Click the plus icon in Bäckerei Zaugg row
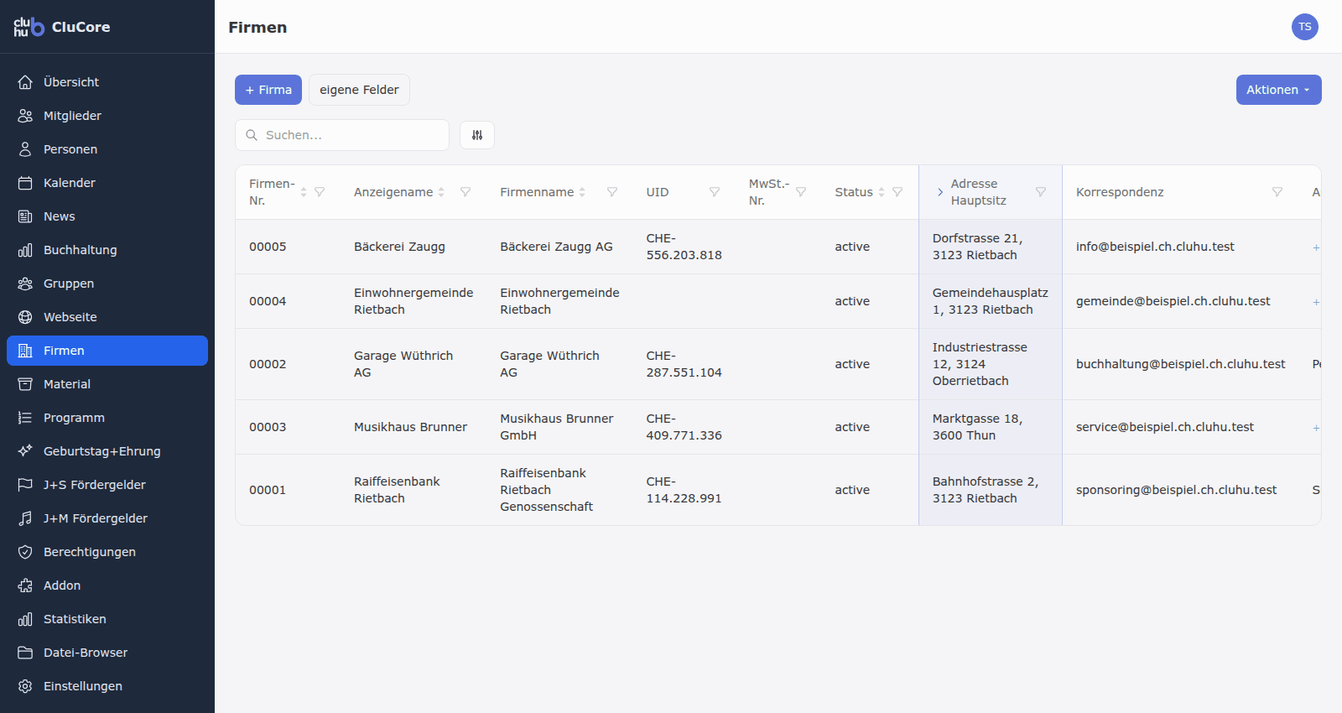This screenshot has width=1342, height=713. click(x=1316, y=247)
